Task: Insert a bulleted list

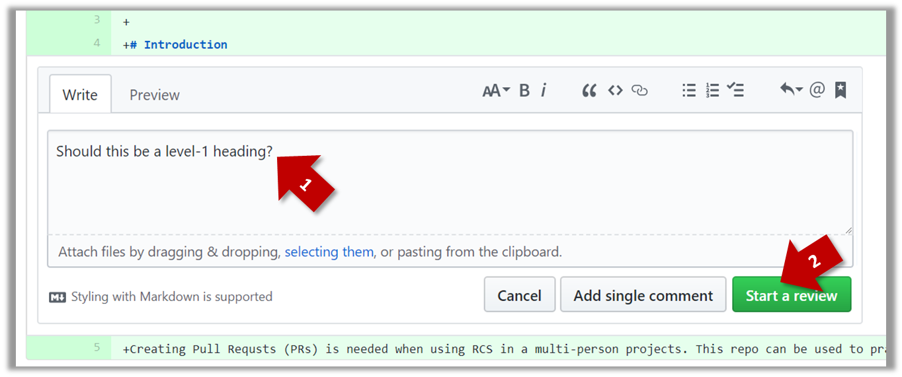Action: tap(689, 91)
